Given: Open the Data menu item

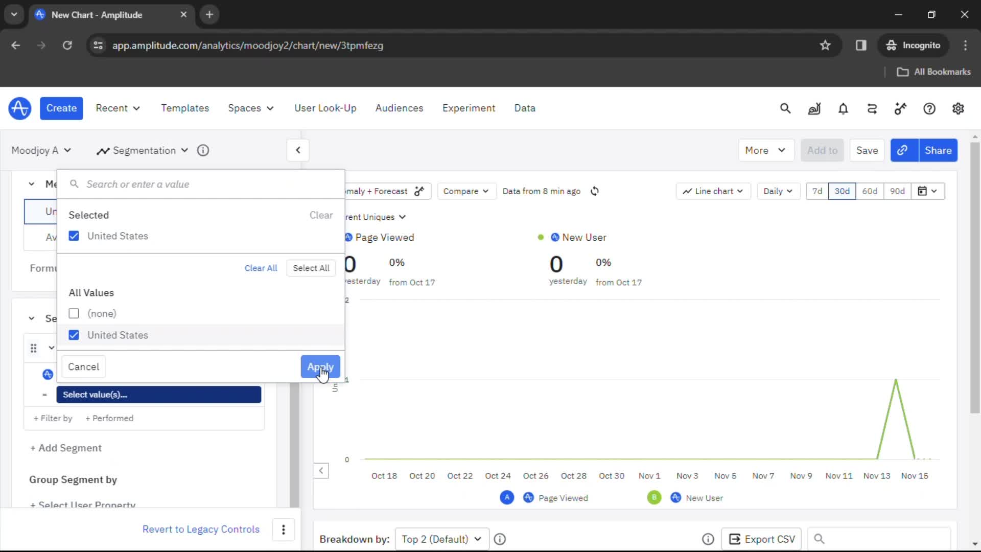Looking at the screenshot, I should [525, 108].
